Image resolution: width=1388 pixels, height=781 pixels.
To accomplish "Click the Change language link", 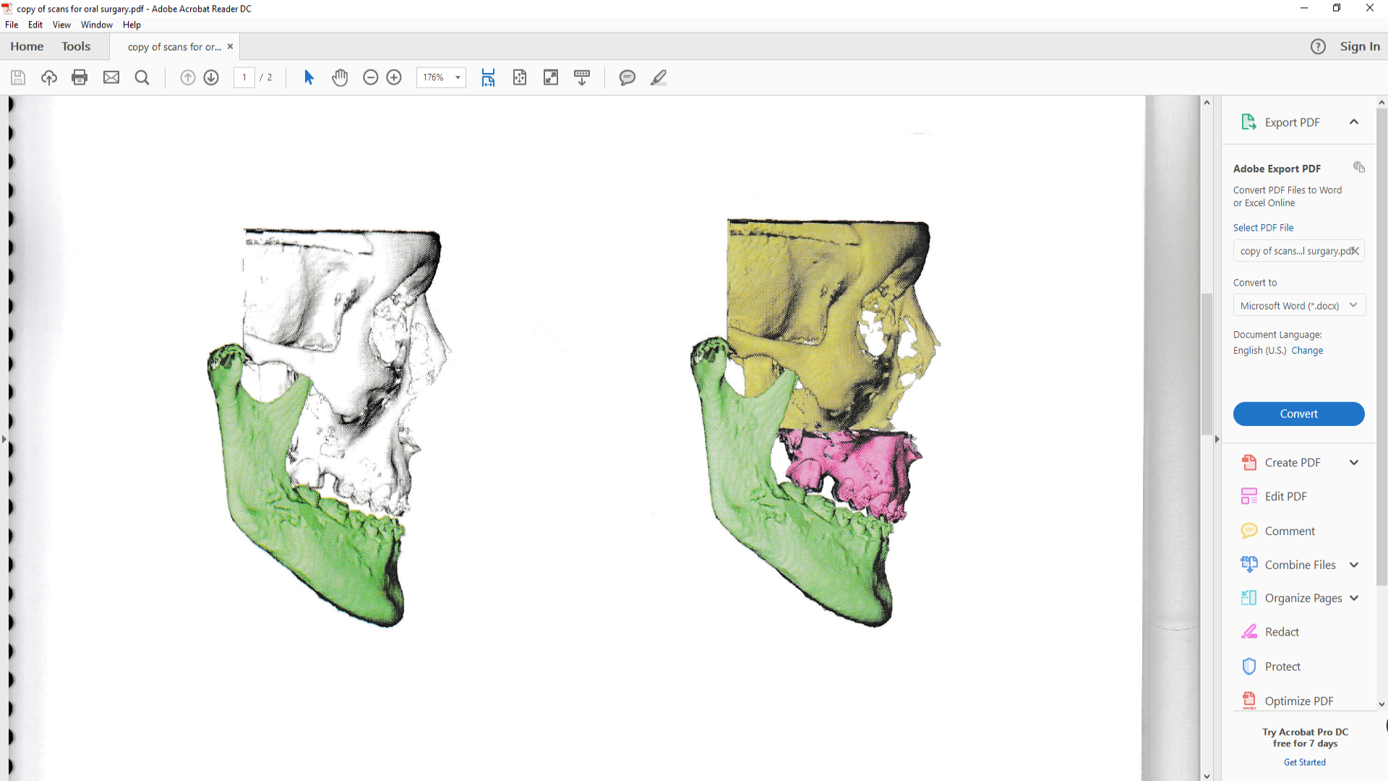I will (1307, 351).
